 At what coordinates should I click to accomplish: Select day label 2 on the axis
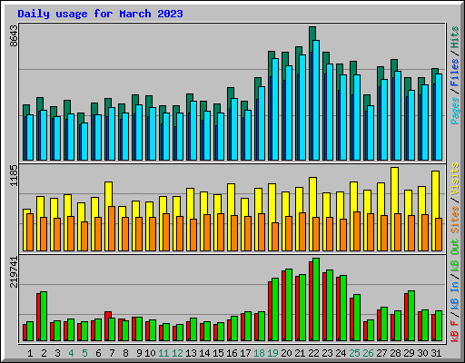point(44,353)
